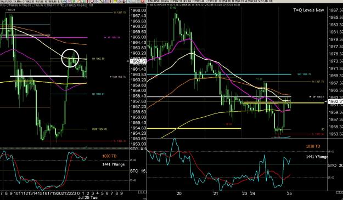Click the orange '1030 TD' label in 15 Min chart
The height and width of the screenshot is (200, 343).
point(109,156)
